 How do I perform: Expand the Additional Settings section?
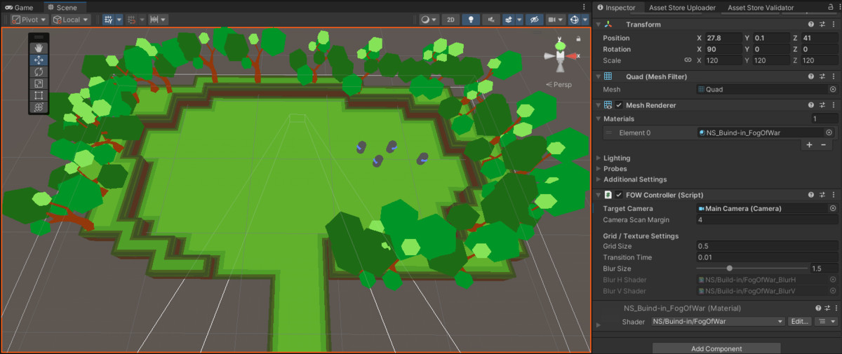[x=598, y=179]
